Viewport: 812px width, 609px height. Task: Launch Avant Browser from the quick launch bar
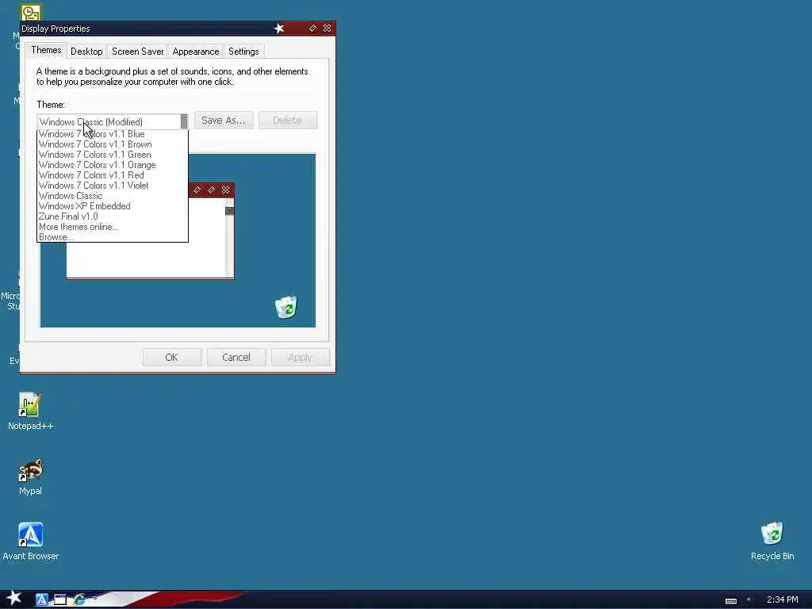(42, 599)
